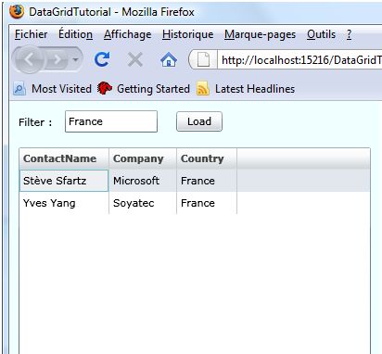Open the navigation history dropdown arrow
382x354 pixels.
(x=76, y=59)
